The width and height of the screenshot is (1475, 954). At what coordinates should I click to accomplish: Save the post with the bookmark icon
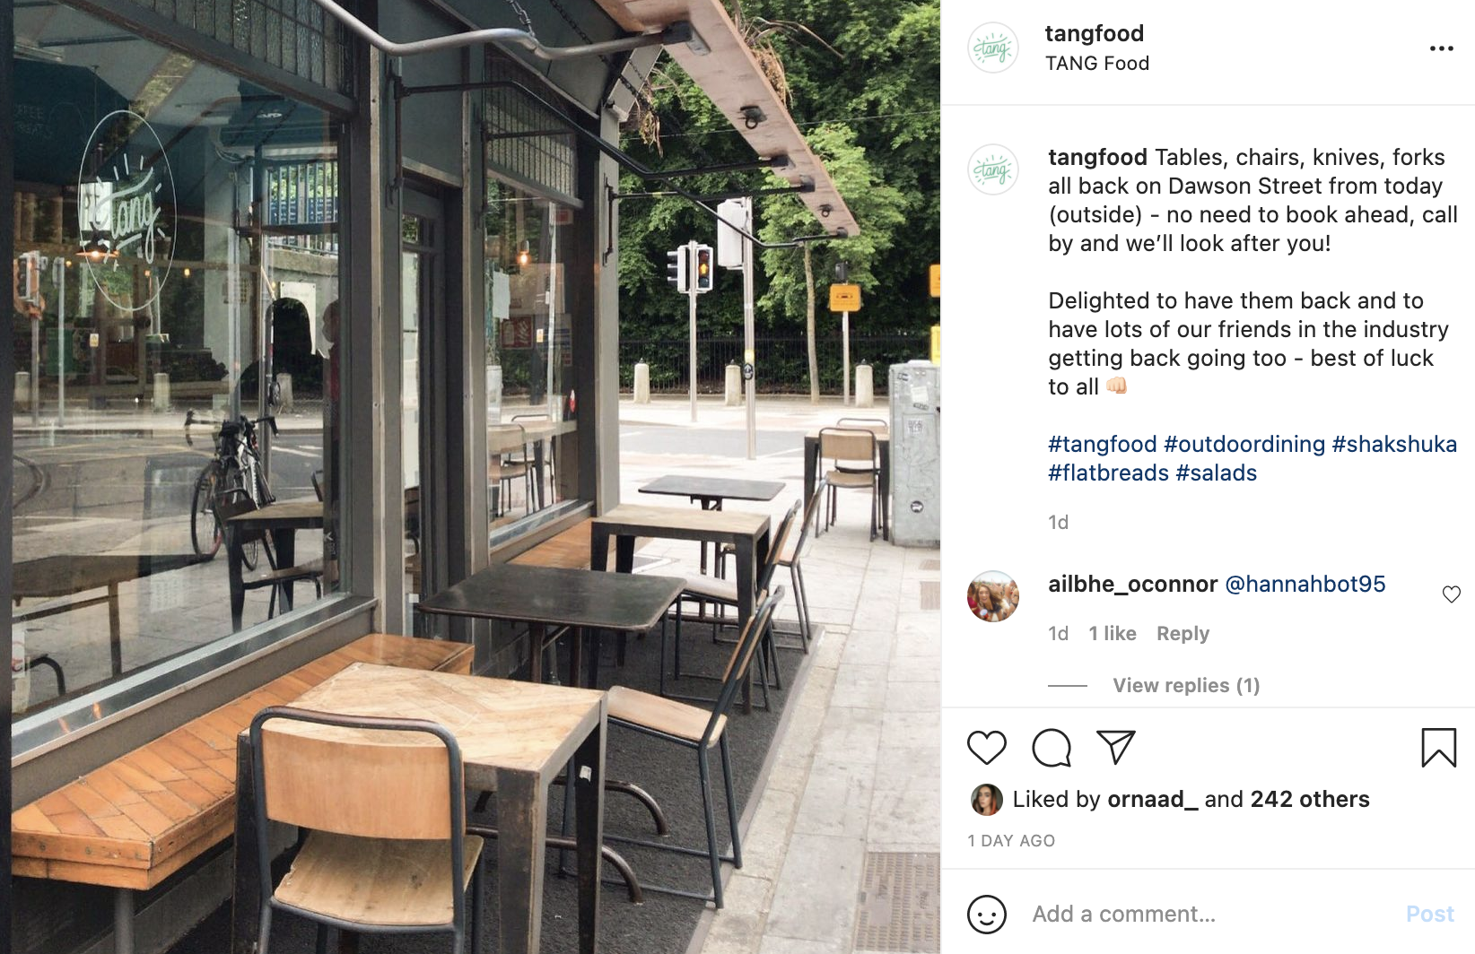coord(1439,747)
